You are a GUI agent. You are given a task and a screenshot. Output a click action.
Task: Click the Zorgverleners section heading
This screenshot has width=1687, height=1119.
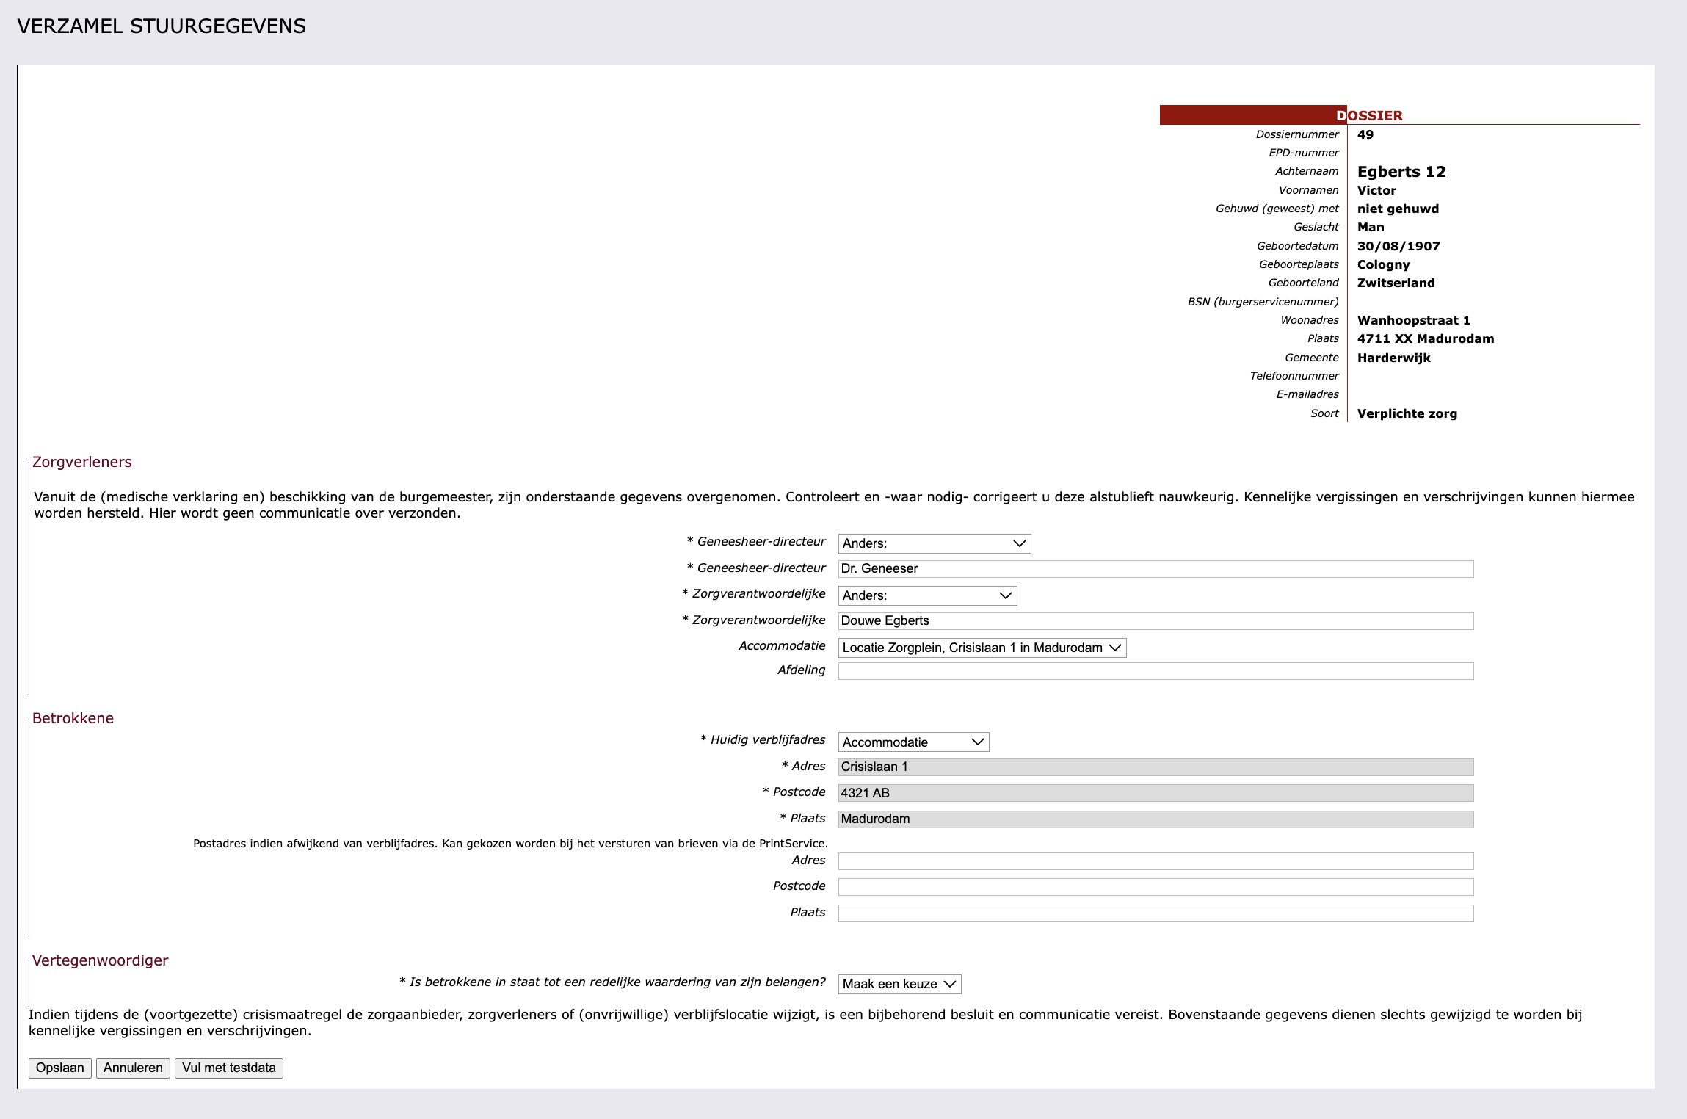(x=82, y=462)
